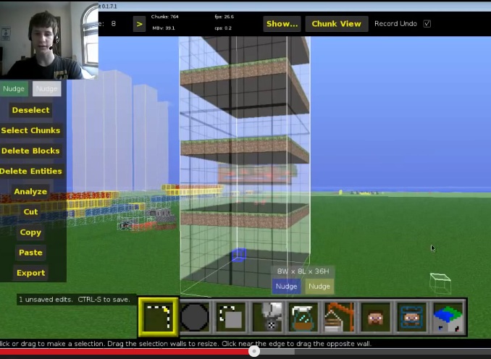Click Delete Entities
This screenshot has width=491, height=359.
pos(31,172)
